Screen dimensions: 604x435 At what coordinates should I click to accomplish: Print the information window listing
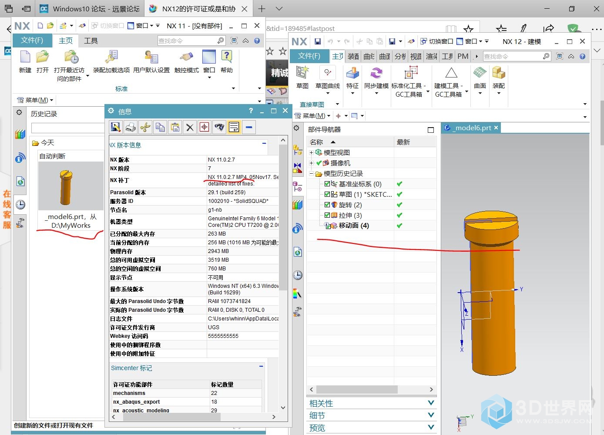131,127
